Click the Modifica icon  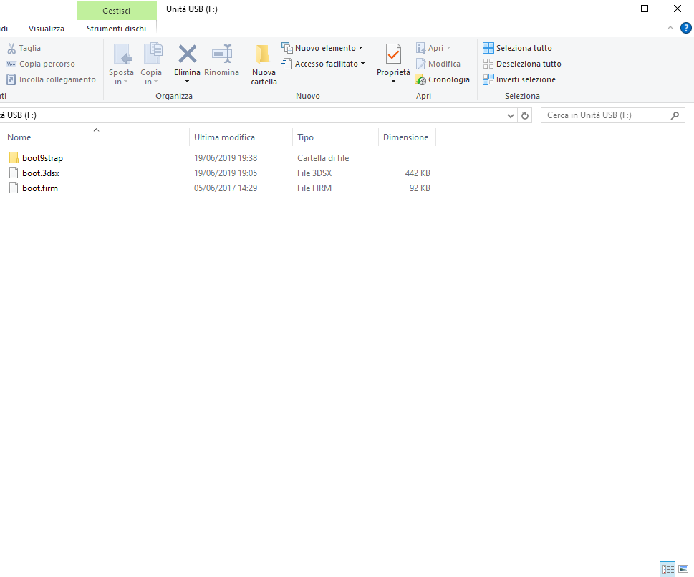[420, 64]
